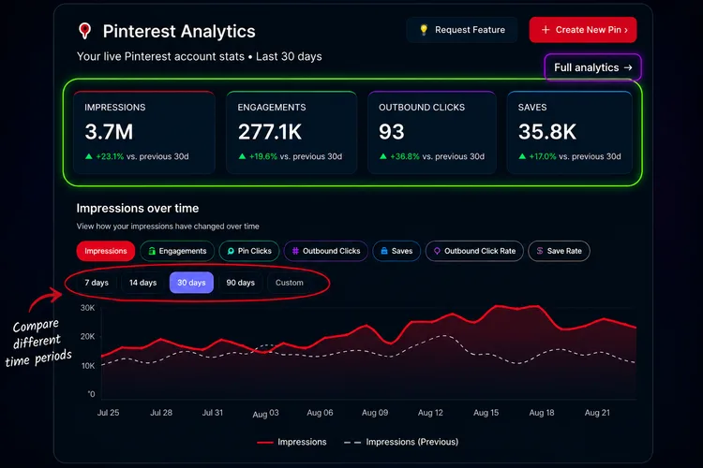Select the Impressions metric chip
Viewport: 703px width, 468px height.
pos(106,251)
